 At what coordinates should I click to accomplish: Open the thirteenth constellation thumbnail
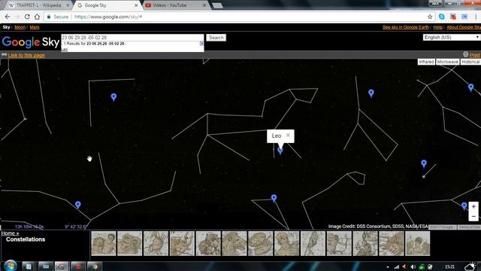pyautogui.click(x=418, y=243)
